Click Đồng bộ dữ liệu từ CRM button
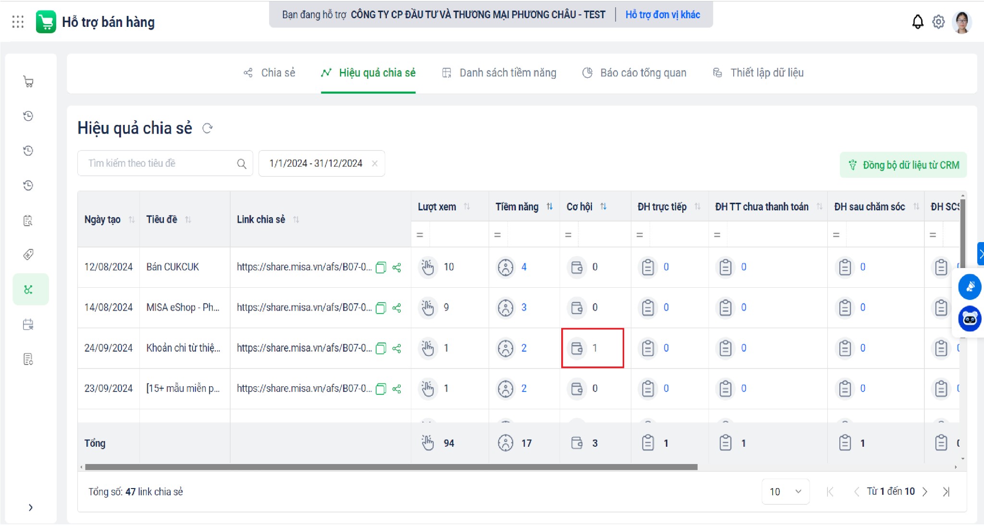The width and height of the screenshot is (984, 526). pos(903,165)
